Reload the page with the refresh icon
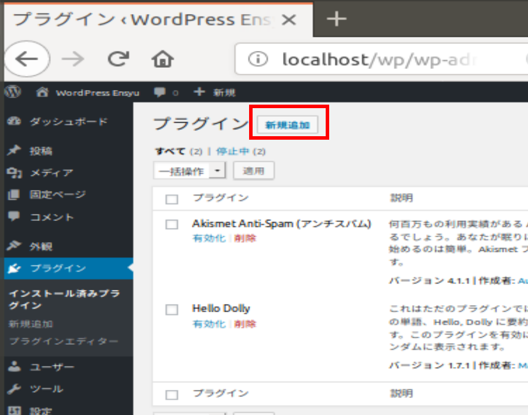 pyautogui.click(x=118, y=59)
